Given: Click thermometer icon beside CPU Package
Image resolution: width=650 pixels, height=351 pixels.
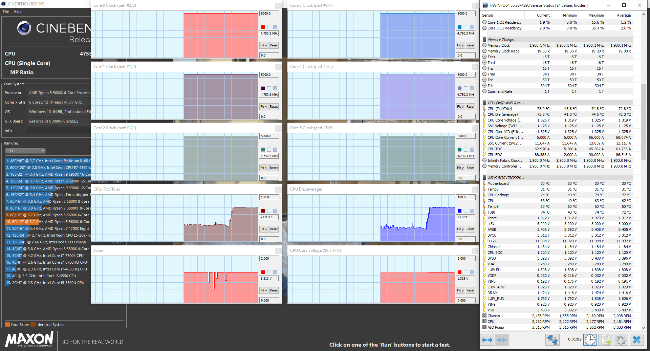Looking at the screenshot, I should (x=484, y=195).
